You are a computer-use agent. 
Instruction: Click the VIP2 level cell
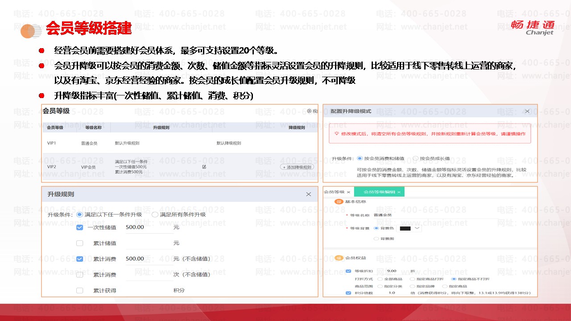[x=52, y=167]
